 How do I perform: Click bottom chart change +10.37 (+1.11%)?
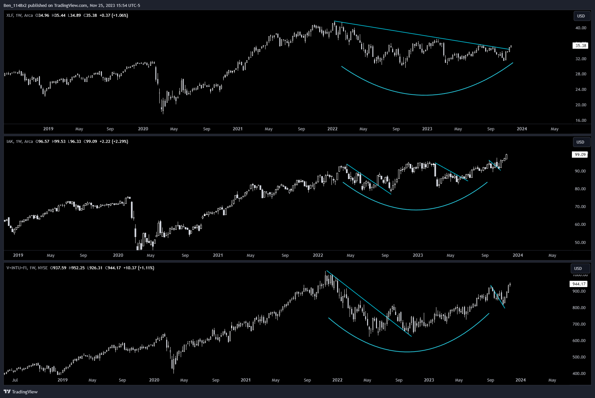coord(139,268)
